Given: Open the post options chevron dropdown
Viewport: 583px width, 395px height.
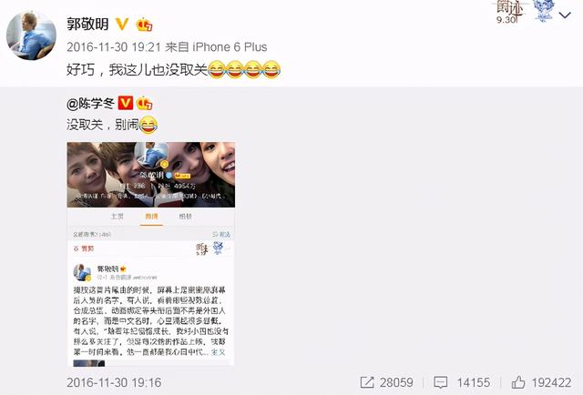Looking at the screenshot, I should point(565,15).
